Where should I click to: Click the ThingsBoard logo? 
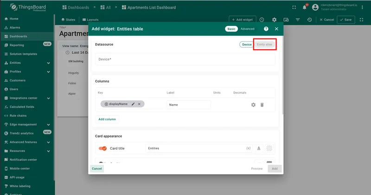click(28, 7)
